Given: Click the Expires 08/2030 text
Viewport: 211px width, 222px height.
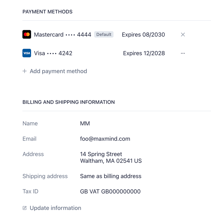Looking at the screenshot, I should coord(143,35).
